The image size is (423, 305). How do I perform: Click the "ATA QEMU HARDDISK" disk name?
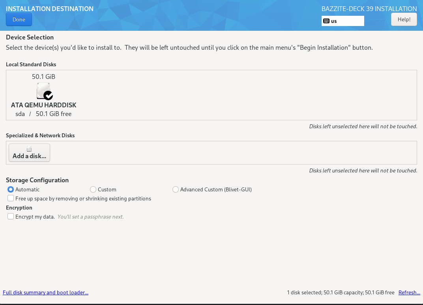point(43,105)
